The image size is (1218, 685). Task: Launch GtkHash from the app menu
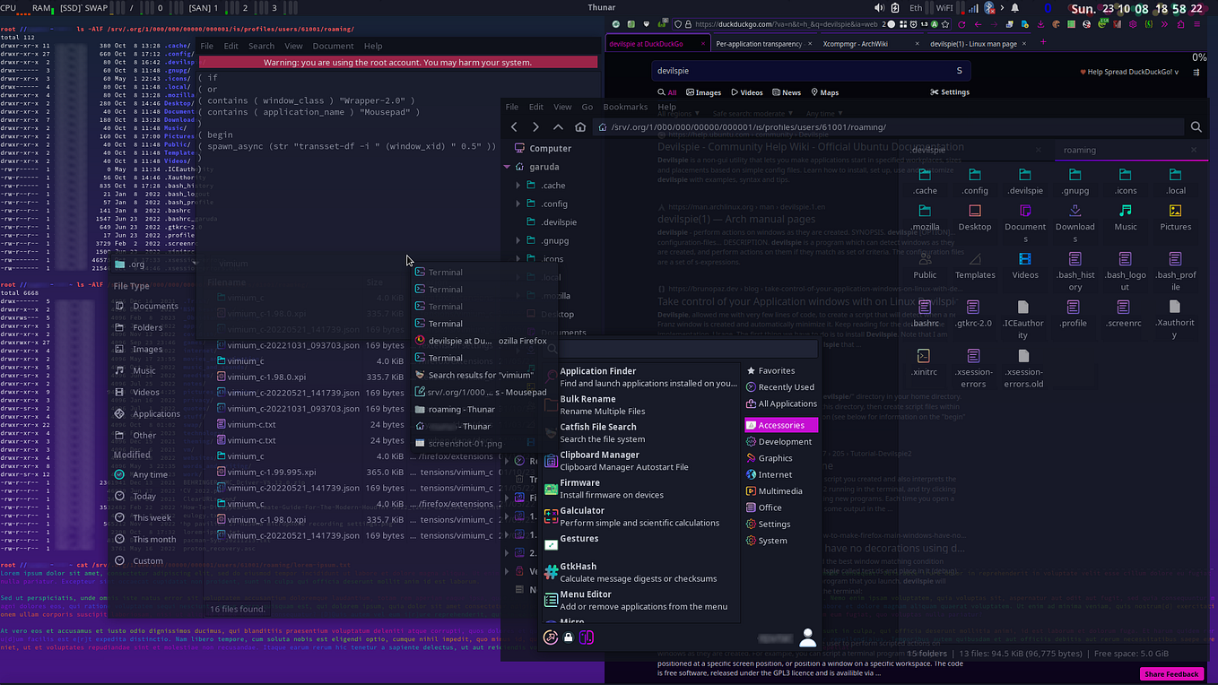coord(641,572)
